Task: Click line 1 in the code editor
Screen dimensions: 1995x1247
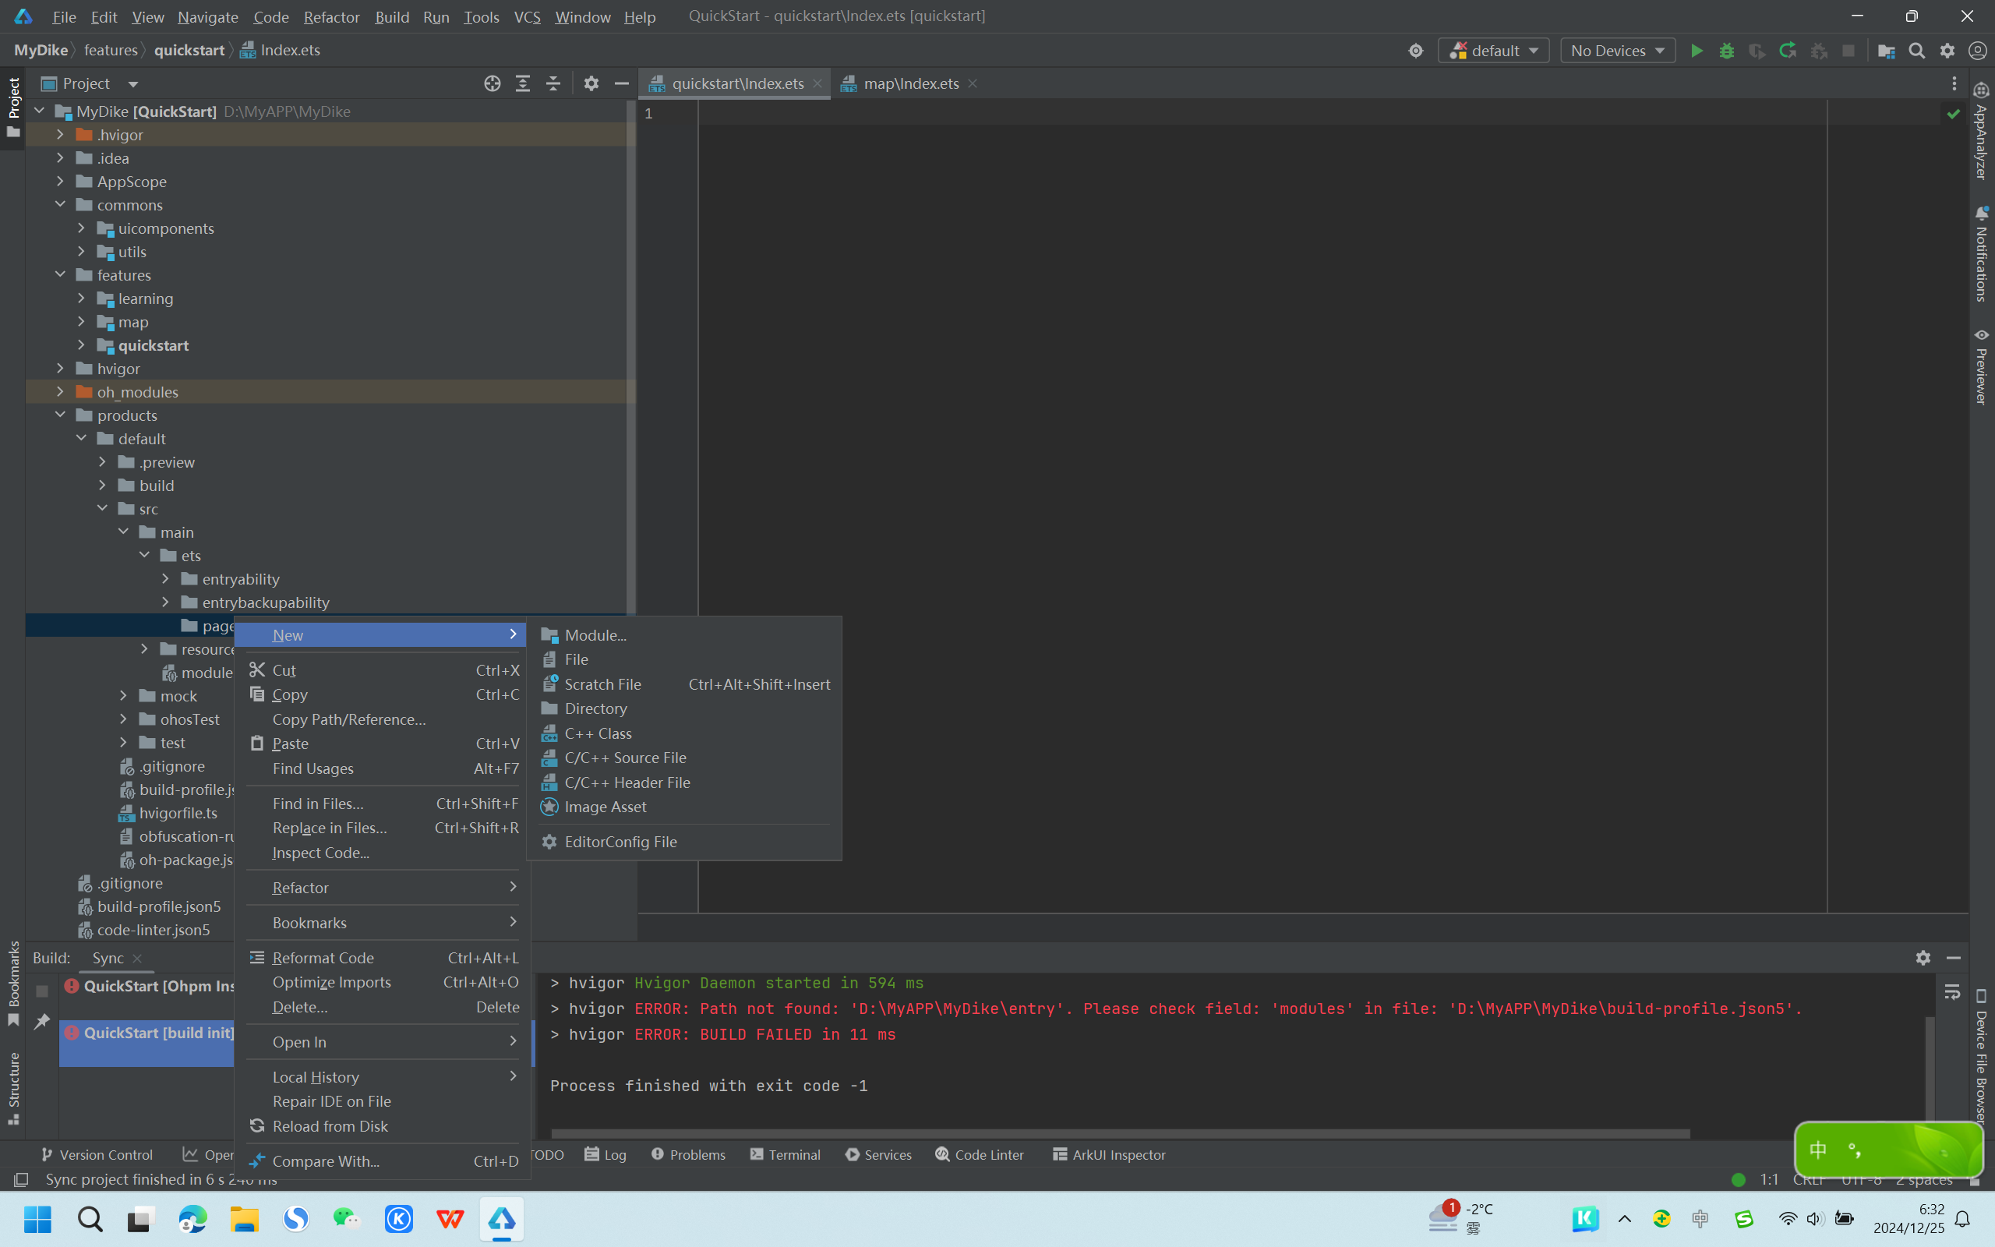Action: pos(1262,113)
